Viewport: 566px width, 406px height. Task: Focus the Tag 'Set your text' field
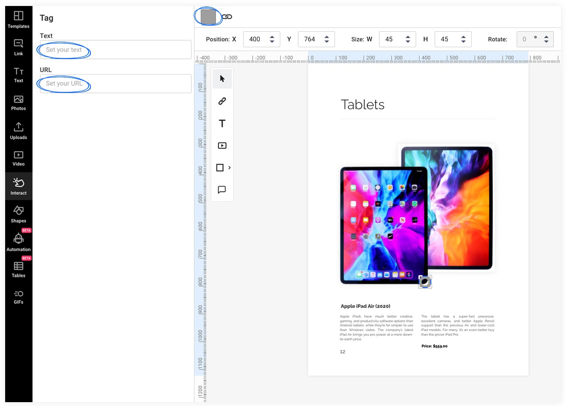click(x=116, y=50)
